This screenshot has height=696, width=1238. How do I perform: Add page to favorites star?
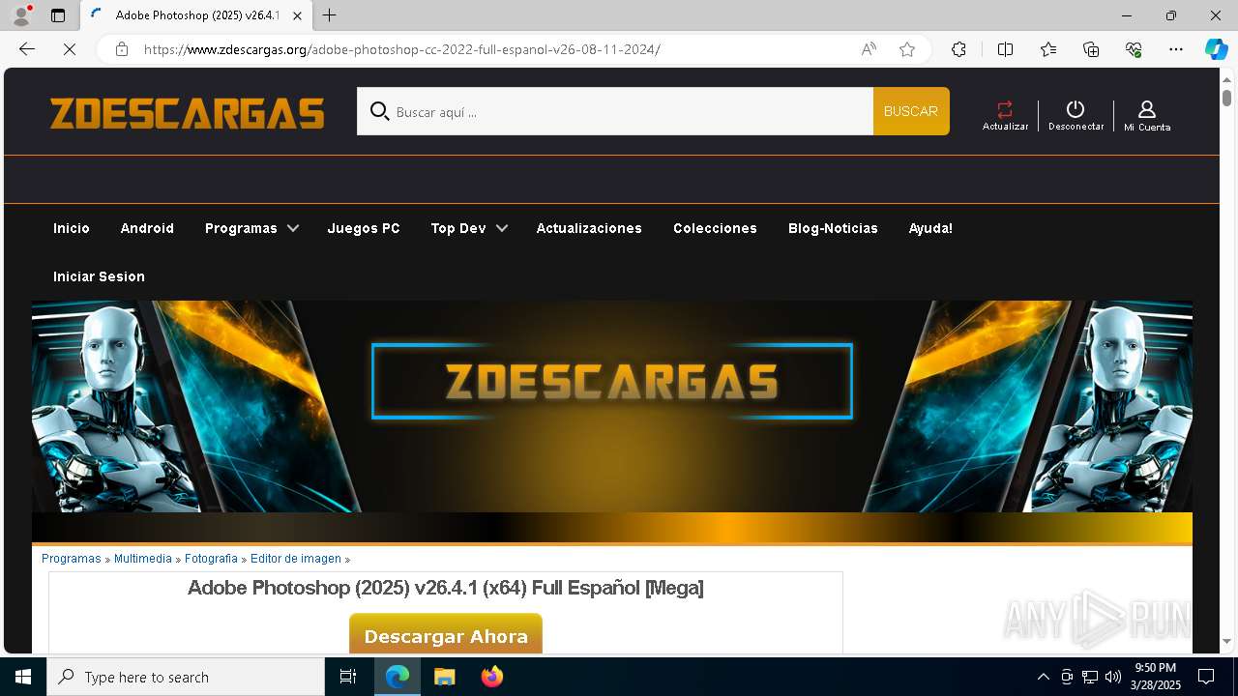pos(907,49)
